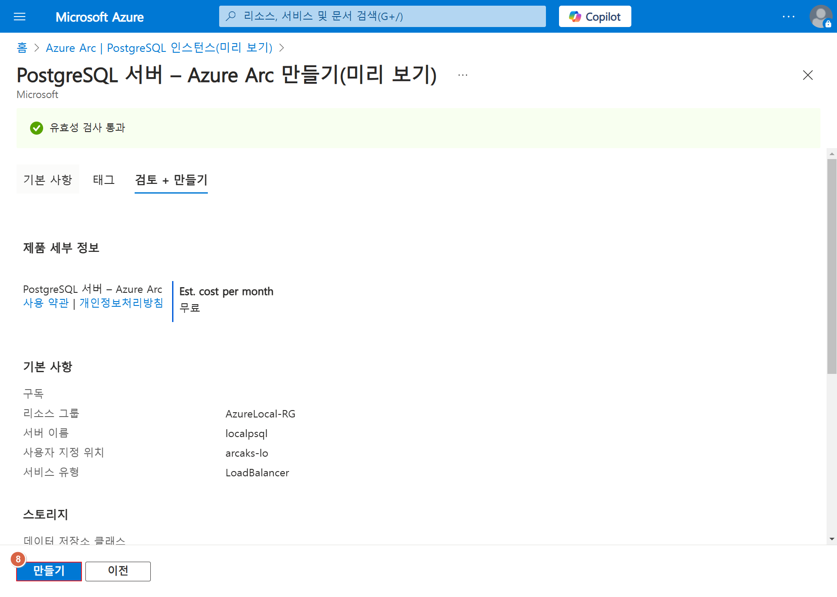
Task: Open the hamburger portal menu
Action: [x=20, y=17]
